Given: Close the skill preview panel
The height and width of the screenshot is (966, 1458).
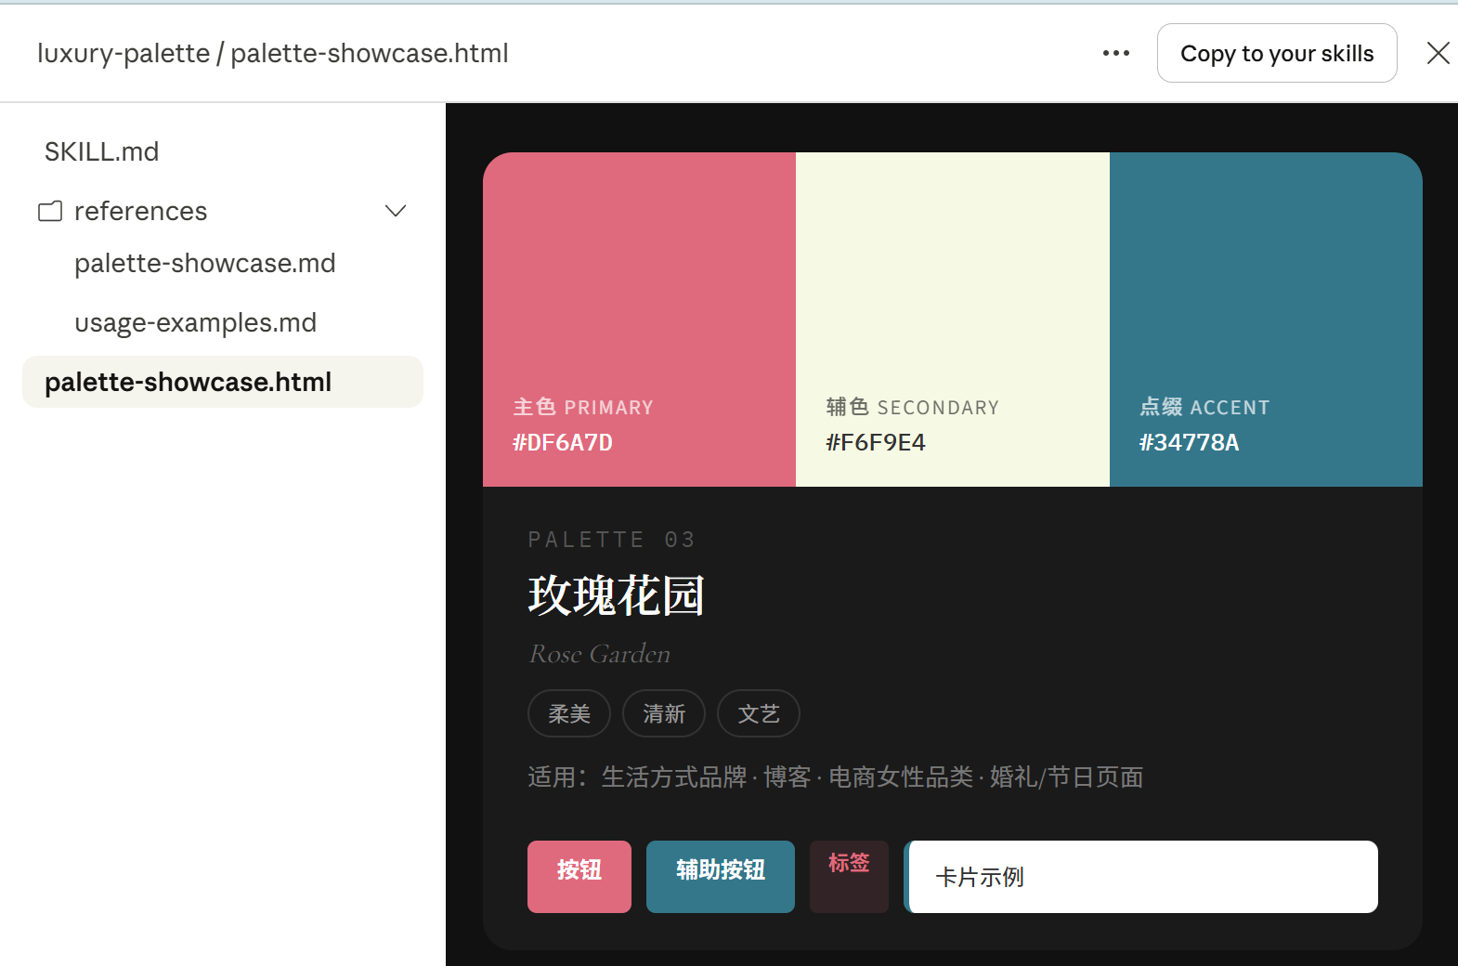Looking at the screenshot, I should (1438, 54).
